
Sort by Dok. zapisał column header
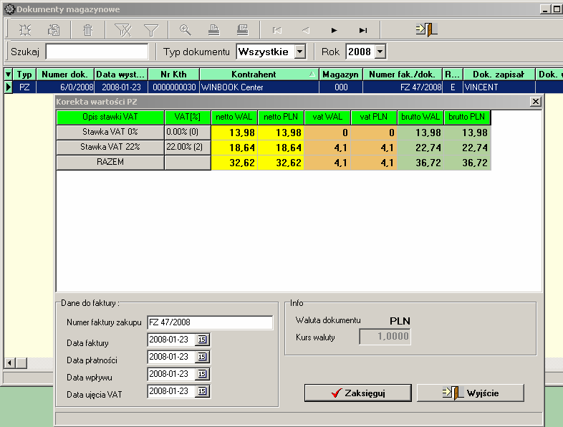pos(499,75)
